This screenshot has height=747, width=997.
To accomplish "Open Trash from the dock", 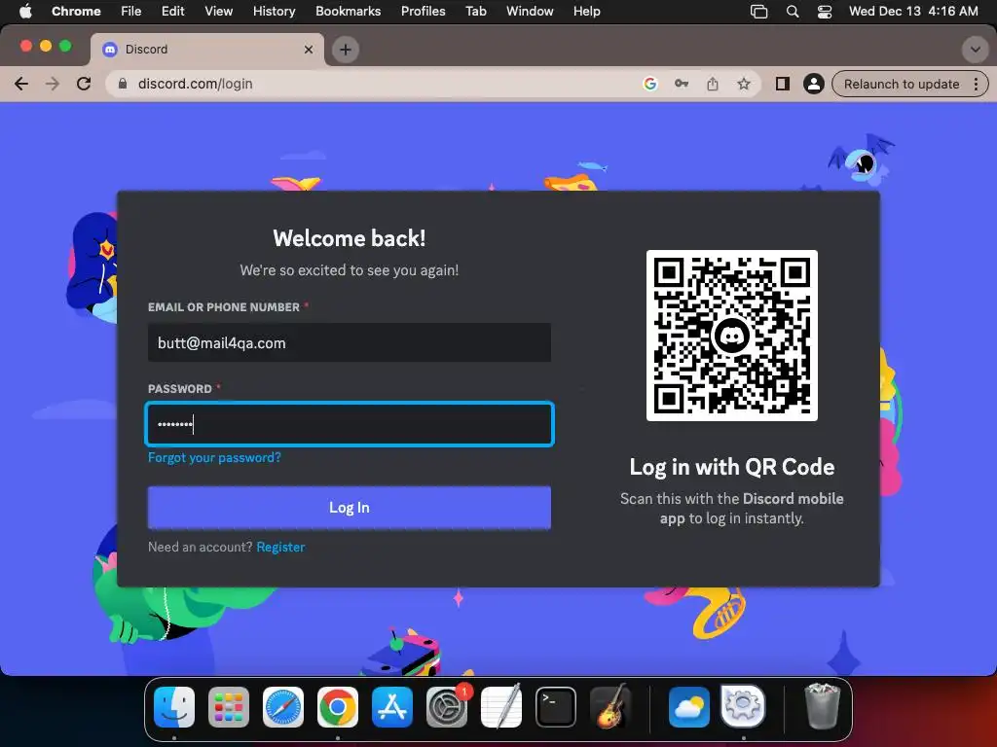I will (x=822, y=706).
